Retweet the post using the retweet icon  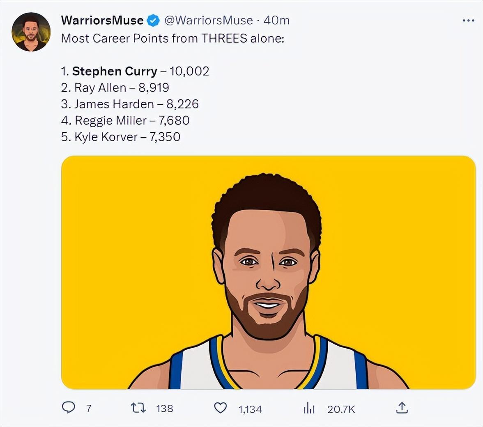tap(138, 408)
